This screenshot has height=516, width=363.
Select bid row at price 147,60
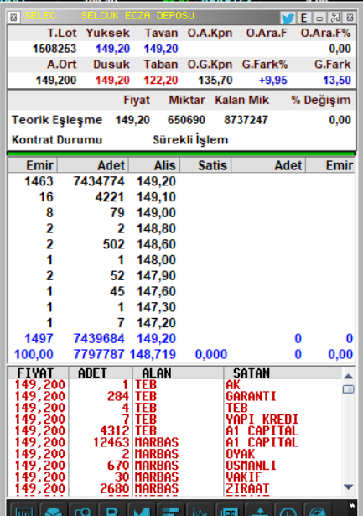point(181,291)
